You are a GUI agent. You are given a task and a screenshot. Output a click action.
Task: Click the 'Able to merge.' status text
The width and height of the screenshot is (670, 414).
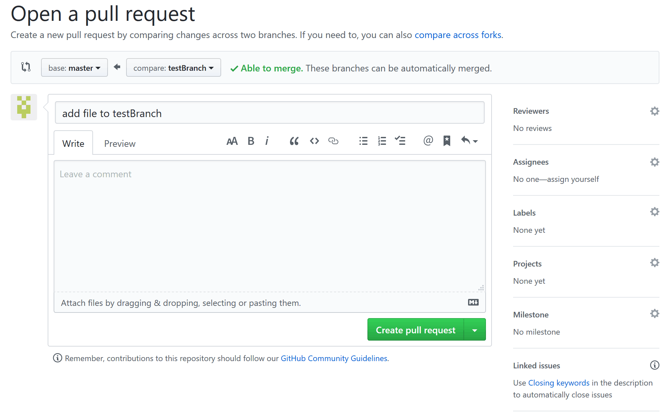click(272, 68)
